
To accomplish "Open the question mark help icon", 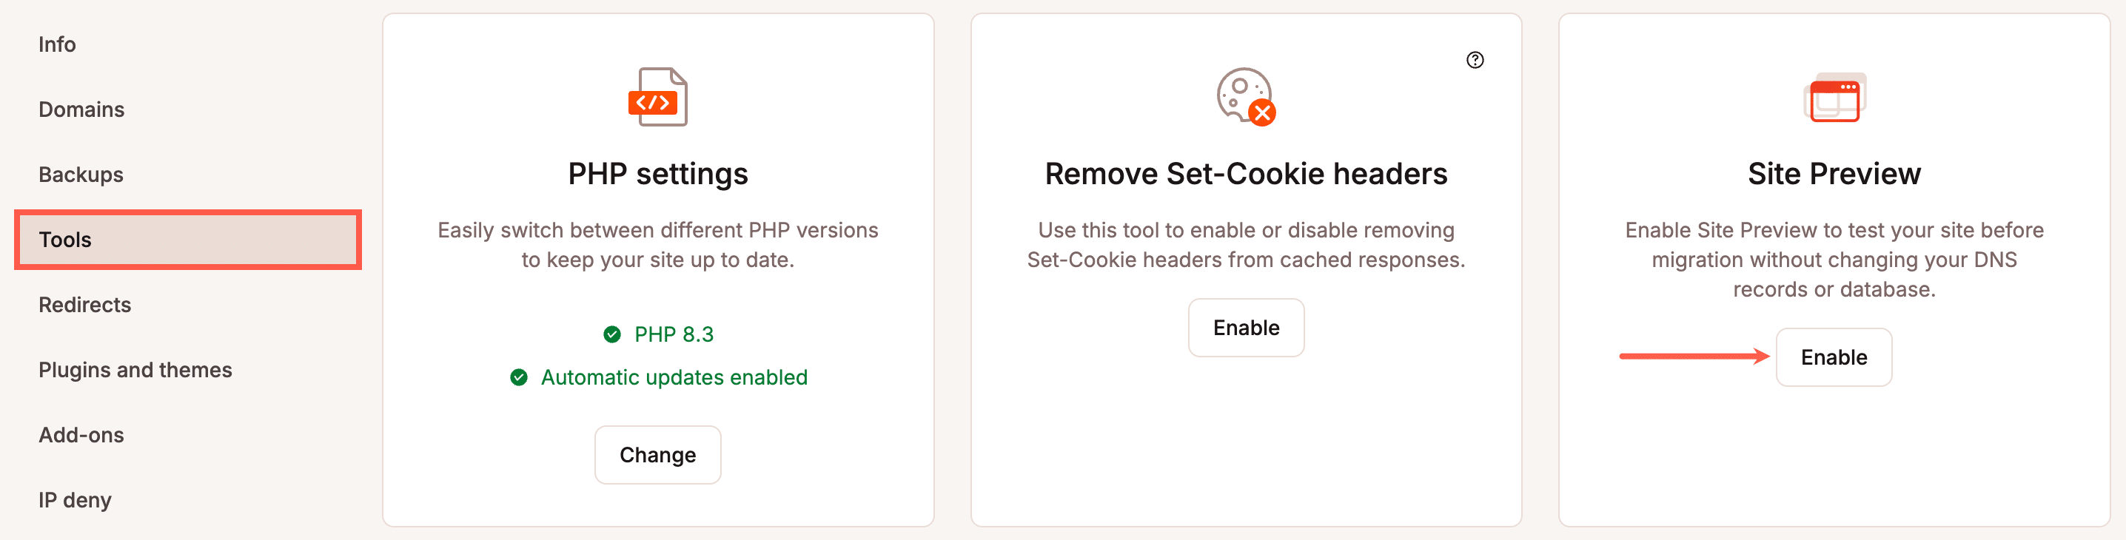I will click(x=1475, y=59).
